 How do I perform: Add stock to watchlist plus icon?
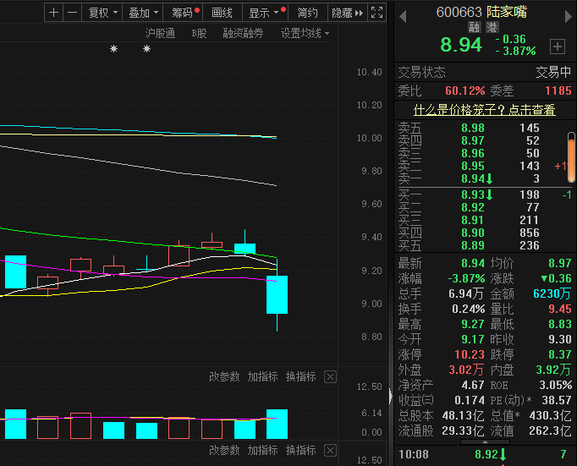tap(558, 47)
